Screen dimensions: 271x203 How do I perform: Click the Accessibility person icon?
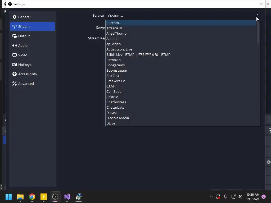15,74
